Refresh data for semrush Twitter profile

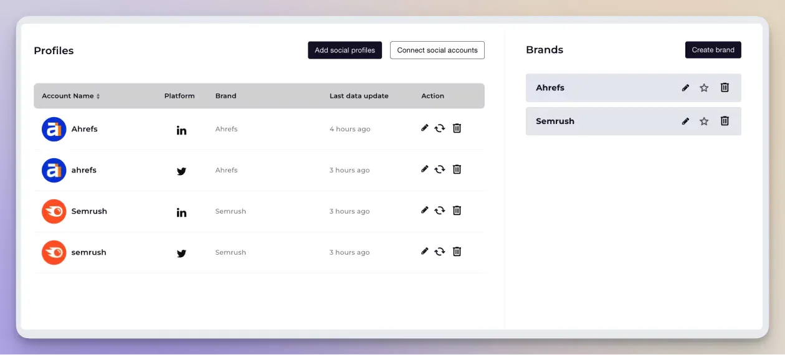click(x=440, y=252)
